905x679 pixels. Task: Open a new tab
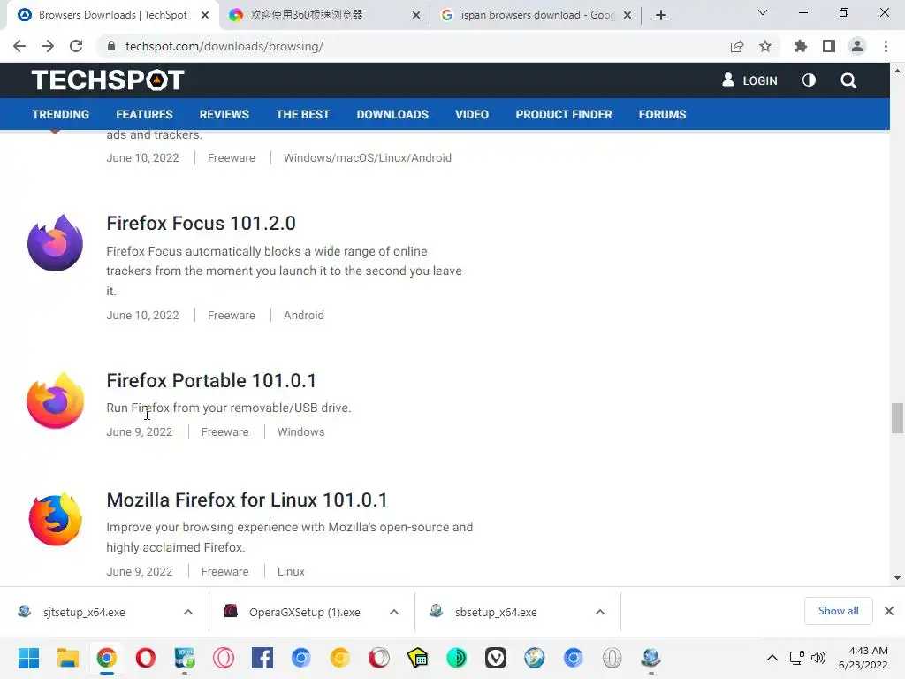click(661, 15)
